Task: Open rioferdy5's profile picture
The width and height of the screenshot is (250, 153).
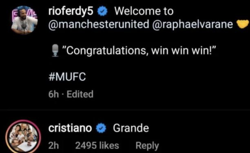Action: tap(24, 20)
